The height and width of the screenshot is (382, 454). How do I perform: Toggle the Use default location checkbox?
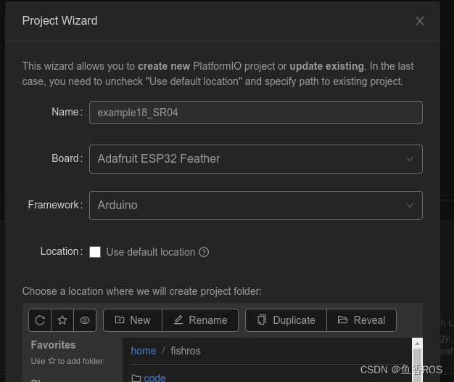pyautogui.click(x=95, y=252)
